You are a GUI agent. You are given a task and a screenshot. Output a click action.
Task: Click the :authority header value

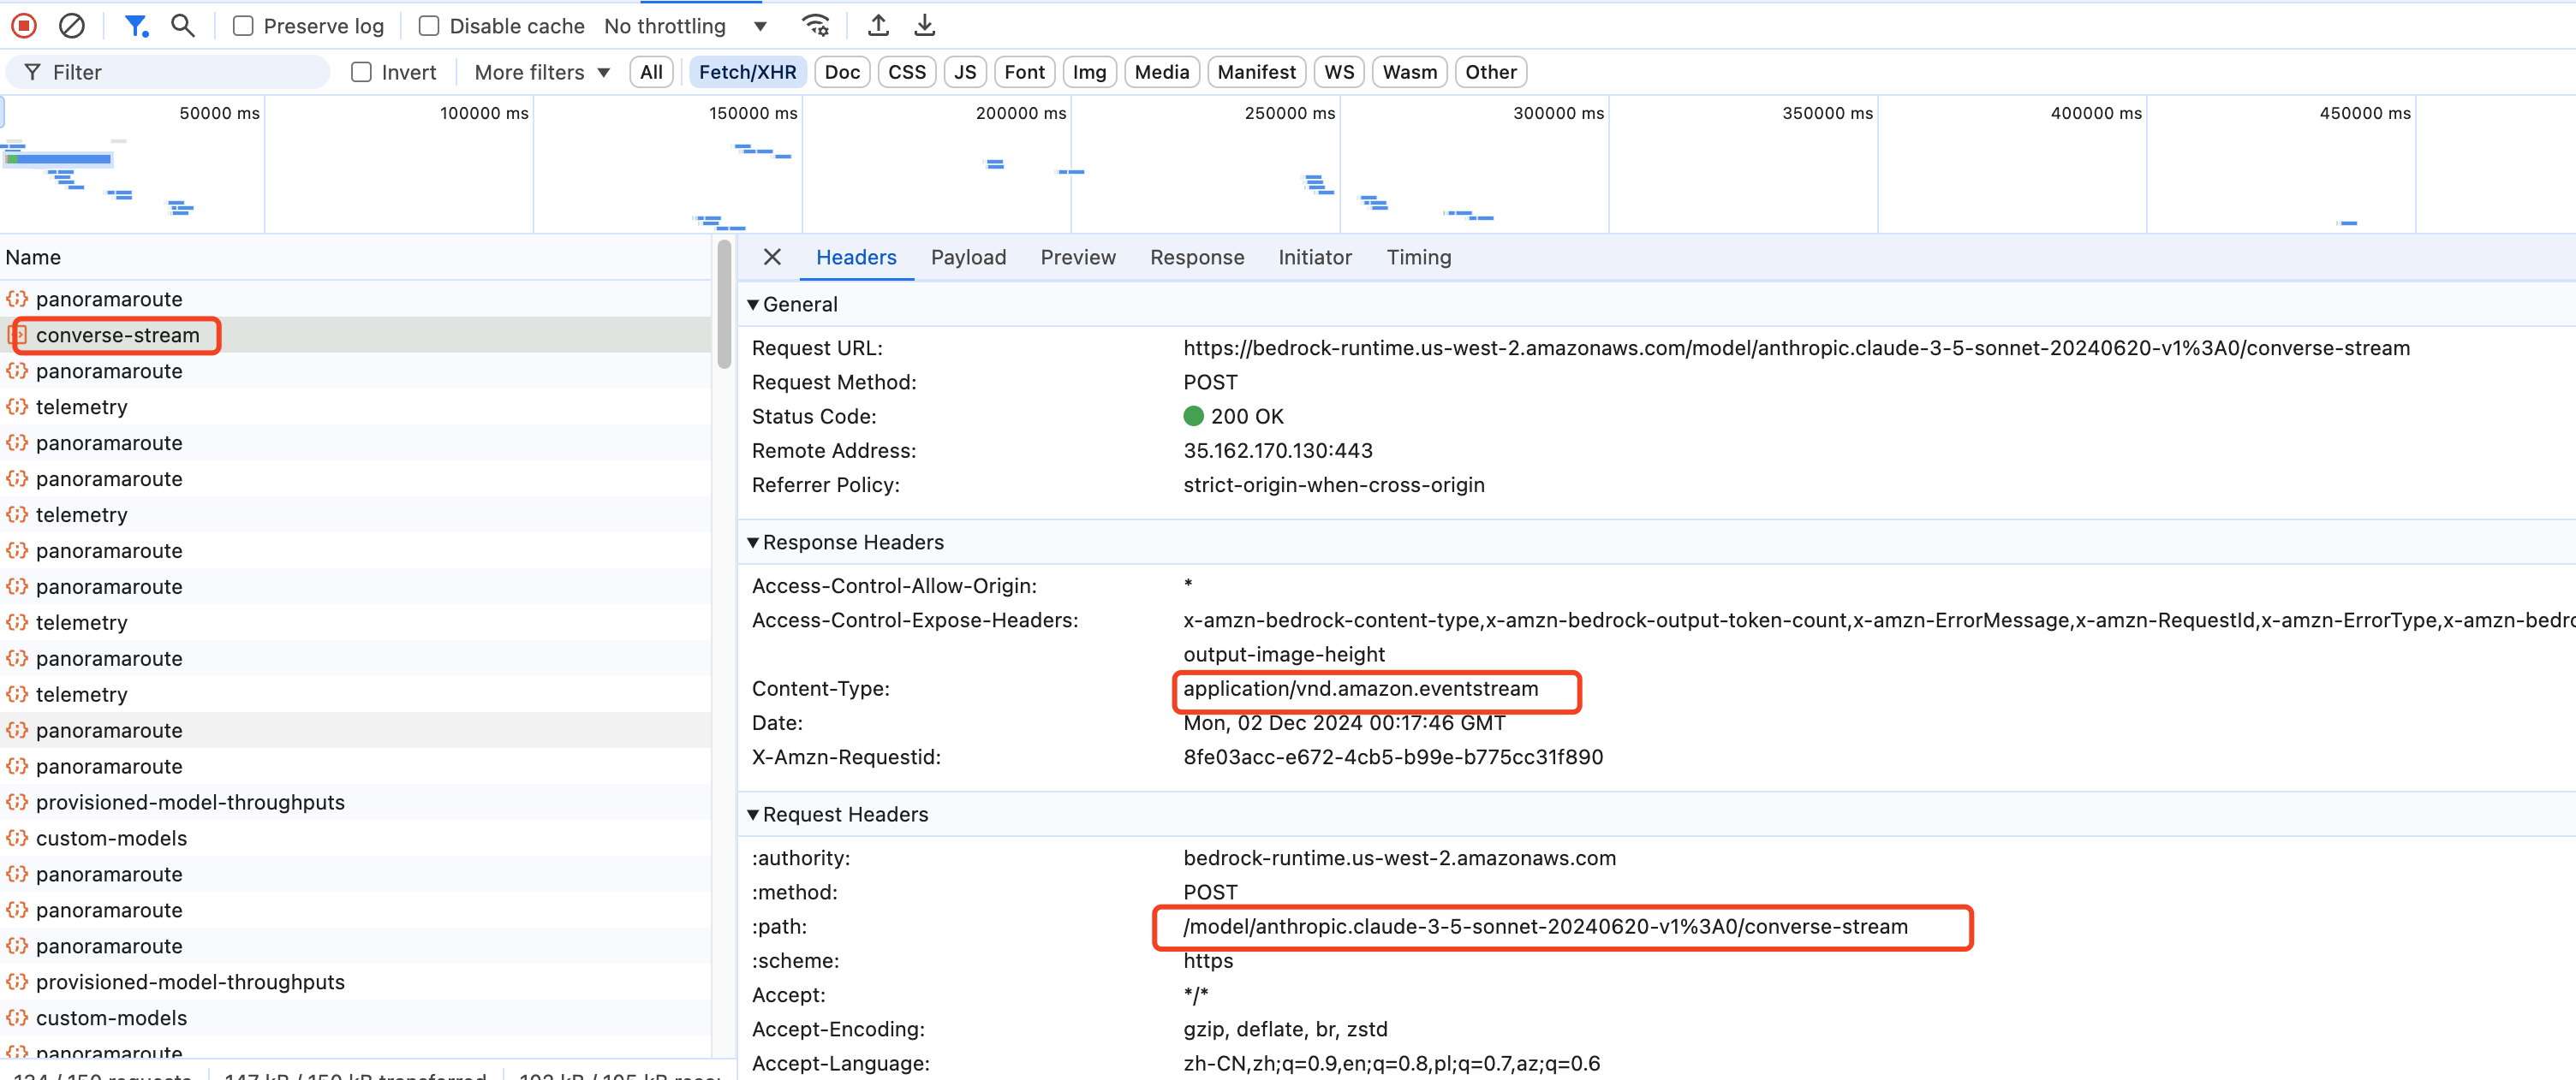point(1399,858)
